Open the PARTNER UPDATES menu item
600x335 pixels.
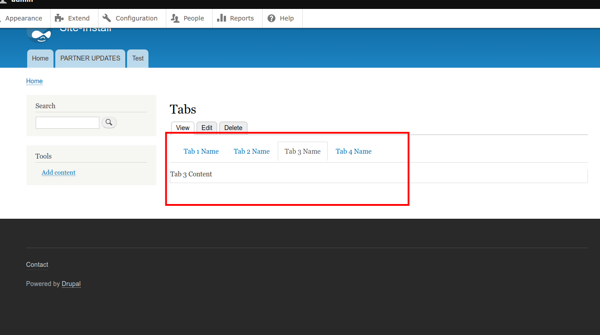click(90, 58)
